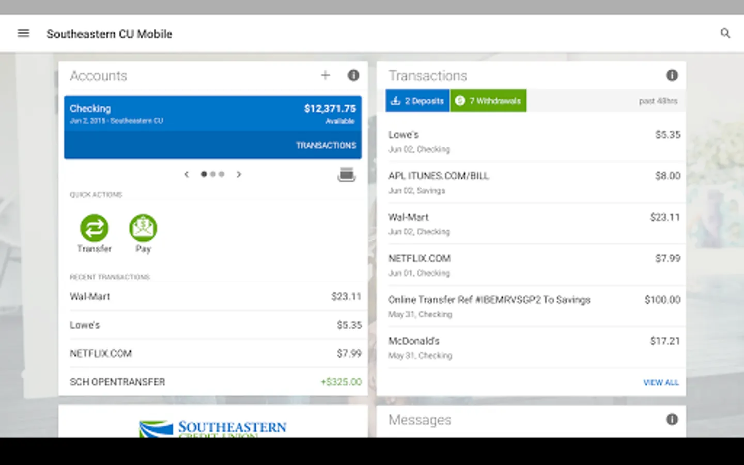Image resolution: width=744 pixels, height=465 pixels.
Task: Open the APL ITUNES.COM/BILL transaction
Action: [x=534, y=182]
